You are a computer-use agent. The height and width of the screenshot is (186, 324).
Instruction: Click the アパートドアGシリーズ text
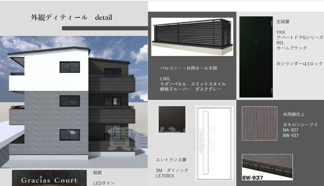pyautogui.click(x=300, y=37)
